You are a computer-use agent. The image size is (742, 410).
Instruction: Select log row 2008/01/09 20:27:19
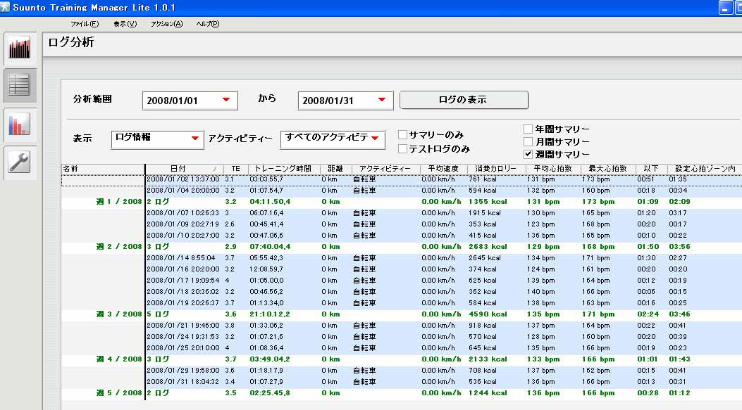(x=401, y=224)
